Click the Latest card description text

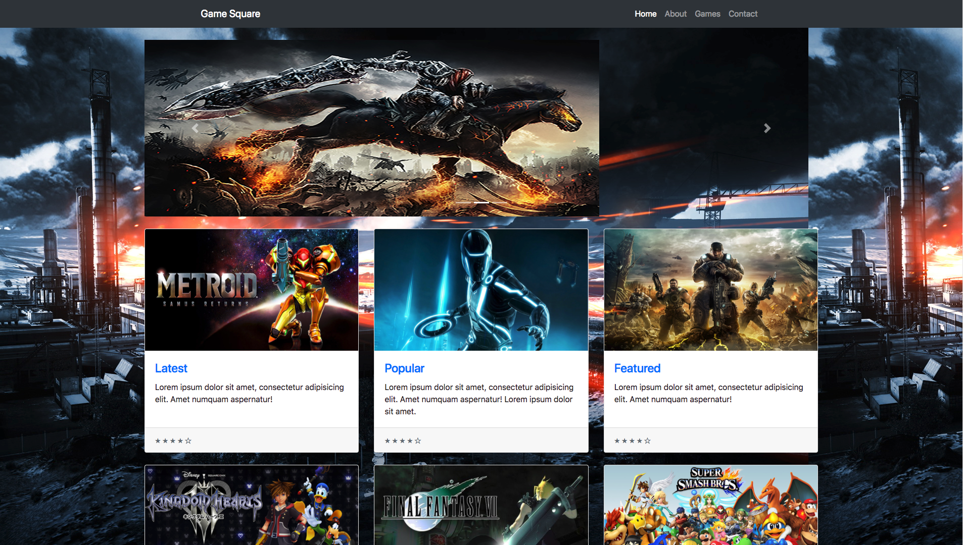tap(250, 393)
